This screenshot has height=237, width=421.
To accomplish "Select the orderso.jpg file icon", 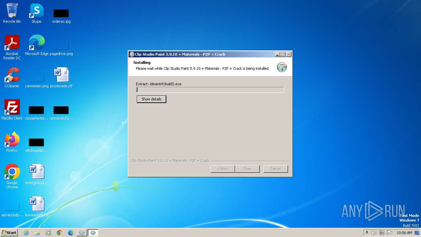I will coord(61,15).
